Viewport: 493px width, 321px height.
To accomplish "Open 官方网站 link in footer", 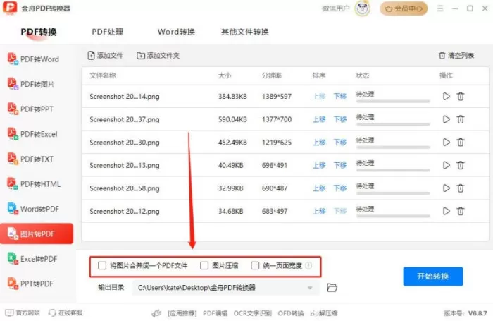I will (x=23, y=313).
